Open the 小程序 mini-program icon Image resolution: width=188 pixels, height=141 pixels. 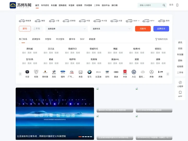tap(180, 82)
